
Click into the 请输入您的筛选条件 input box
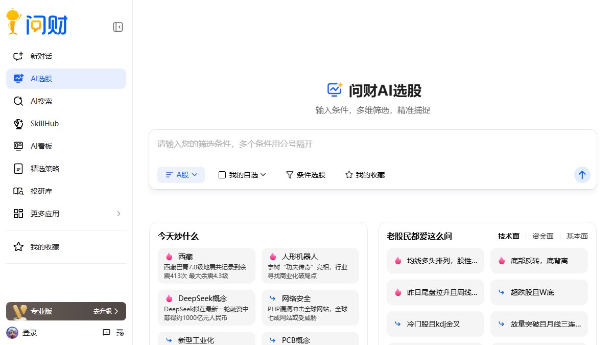click(373, 144)
